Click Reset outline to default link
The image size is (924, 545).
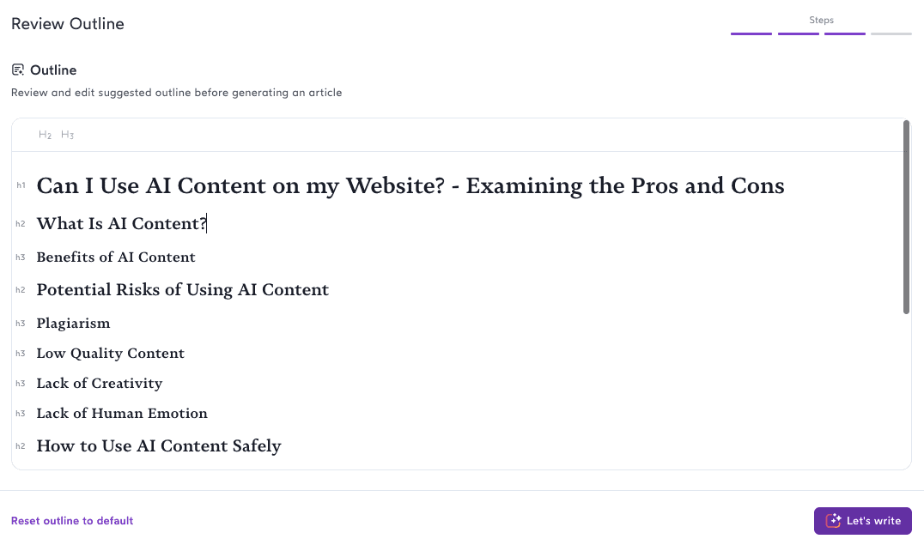coord(72,521)
